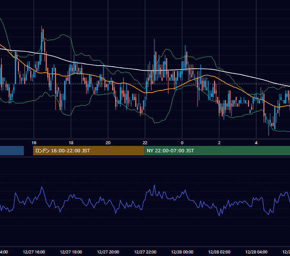Click the 12/27 20:00 date label

point(108,252)
